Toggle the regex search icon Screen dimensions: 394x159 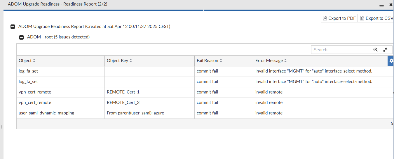pyautogui.click(x=386, y=50)
